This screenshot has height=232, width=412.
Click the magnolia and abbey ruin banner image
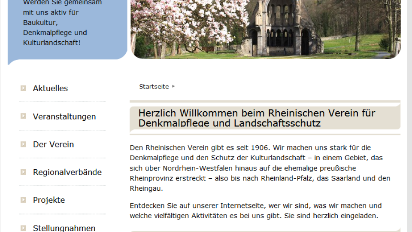pyautogui.click(x=266, y=29)
